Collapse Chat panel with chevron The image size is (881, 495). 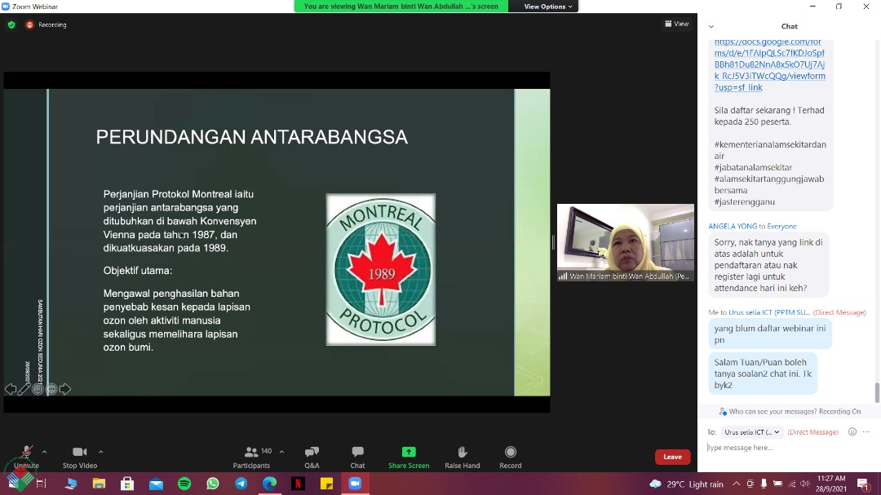click(711, 26)
